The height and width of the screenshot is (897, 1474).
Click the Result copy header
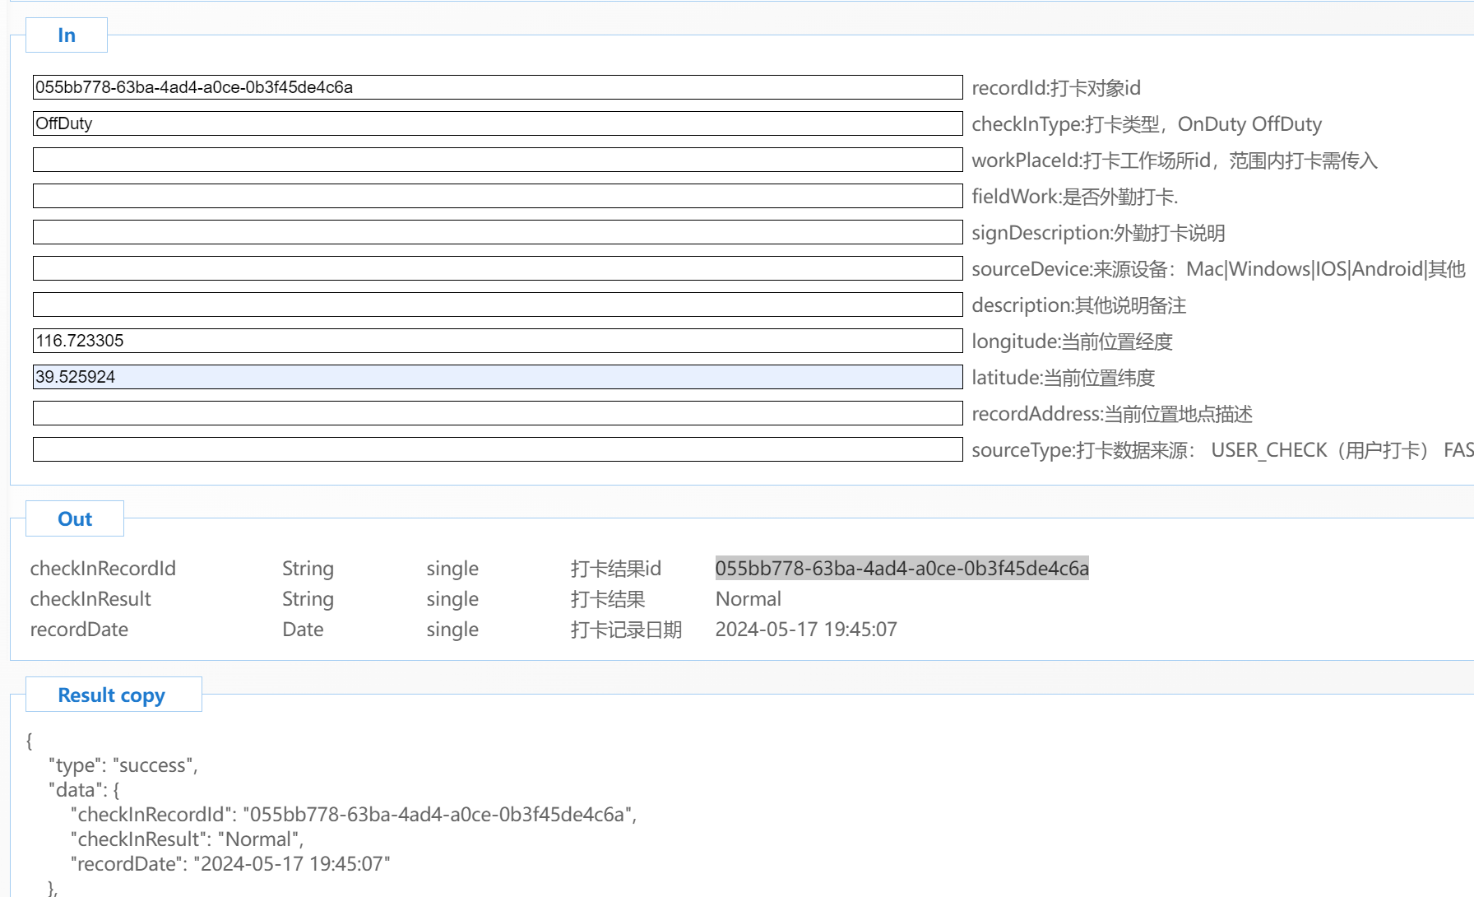pyautogui.click(x=114, y=695)
